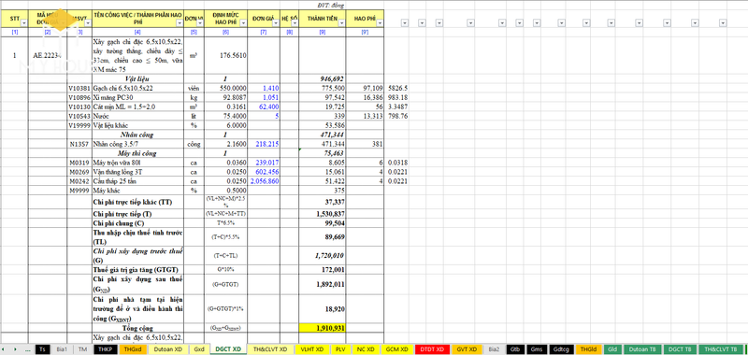Select the pre-tax cost cell 1,720,010
This screenshot has width=748, height=355.
click(323, 255)
